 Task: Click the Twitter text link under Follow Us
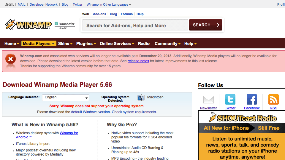(230, 108)
